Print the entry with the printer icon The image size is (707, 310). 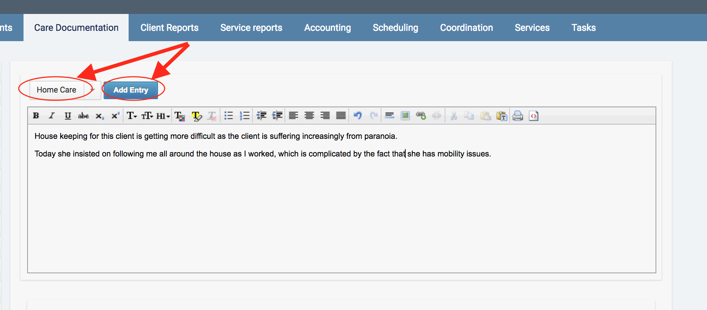pos(517,116)
